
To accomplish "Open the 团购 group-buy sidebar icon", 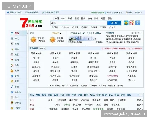I will tap(12, 60).
